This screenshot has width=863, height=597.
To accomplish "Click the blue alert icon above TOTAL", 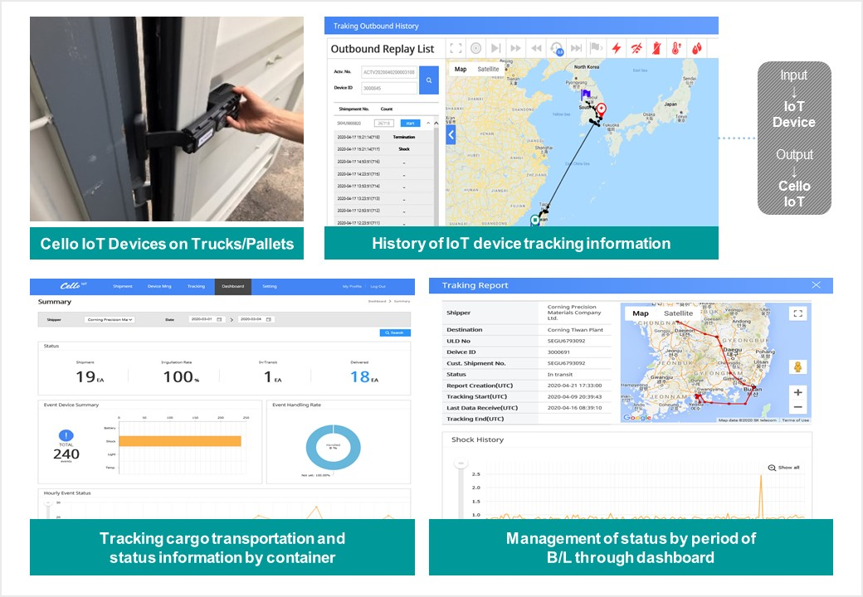I will point(66,436).
